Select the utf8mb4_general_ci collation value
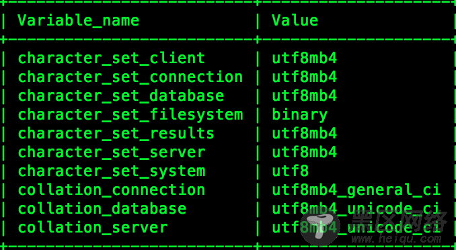Image resolution: width=456 pixels, height=250 pixels. (x=356, y=190)
